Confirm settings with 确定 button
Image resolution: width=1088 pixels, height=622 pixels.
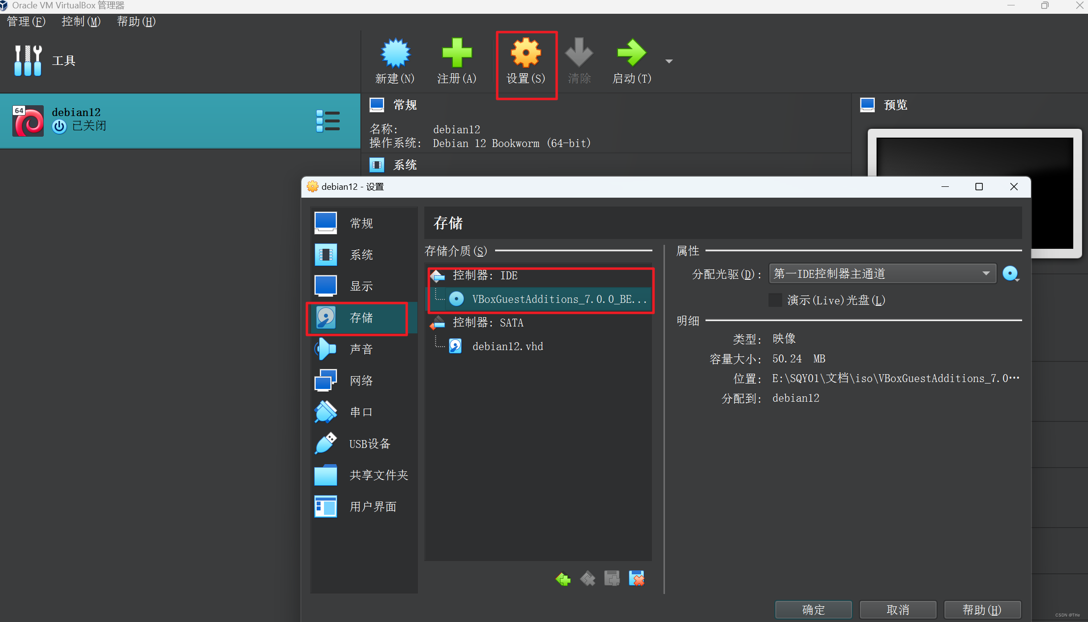814,610
